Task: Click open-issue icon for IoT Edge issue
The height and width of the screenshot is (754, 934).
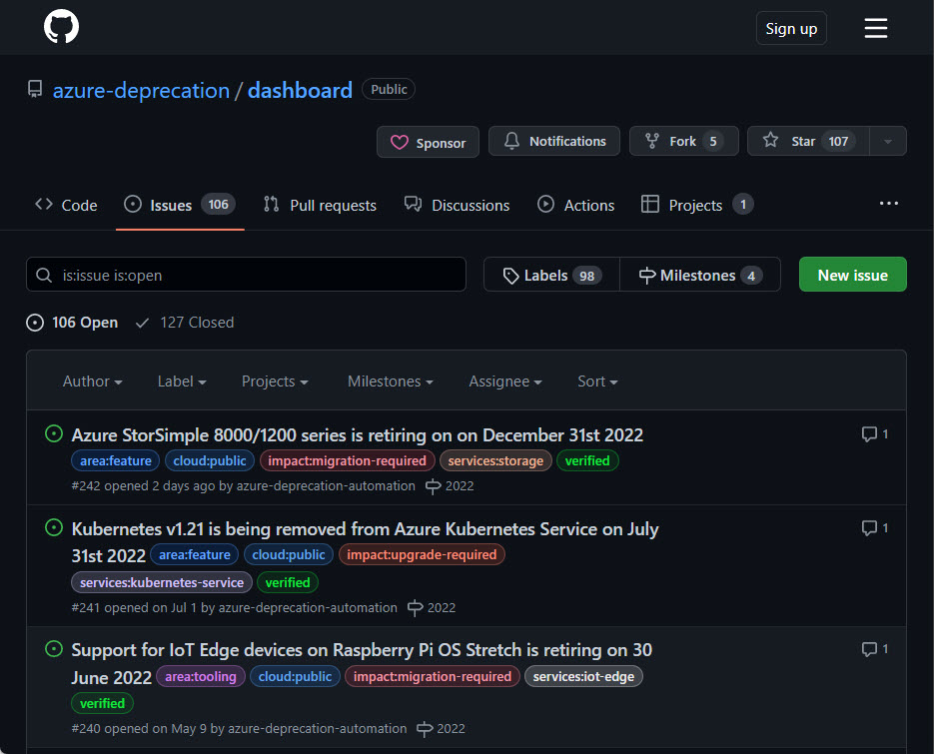Action: [54, 648]
